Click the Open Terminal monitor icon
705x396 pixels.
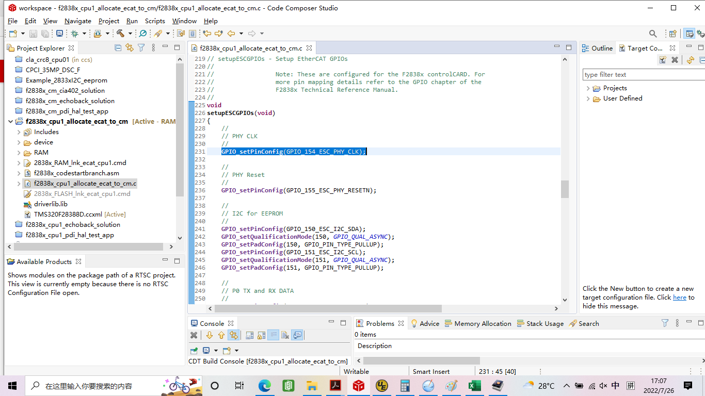(59, 34)
